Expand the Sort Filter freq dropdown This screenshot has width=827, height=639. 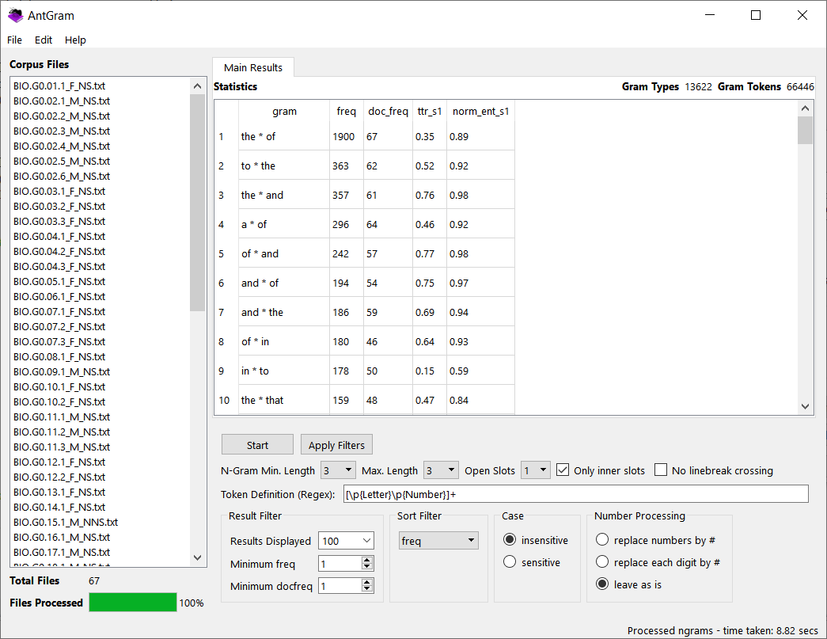click(x=438, y=541)
